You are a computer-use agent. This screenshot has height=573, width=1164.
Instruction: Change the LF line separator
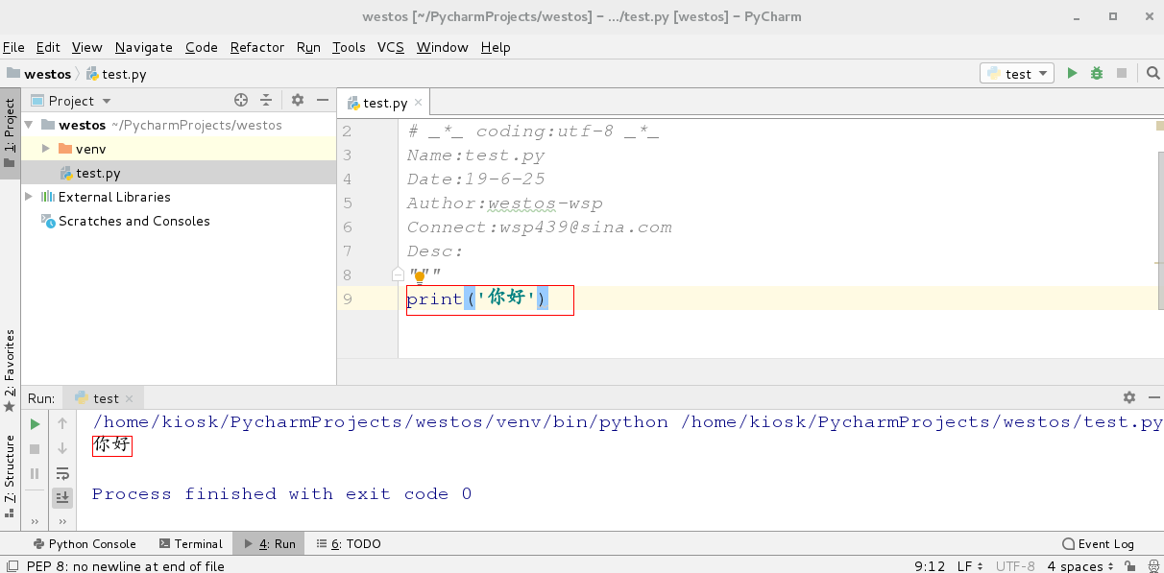[969, 566]
